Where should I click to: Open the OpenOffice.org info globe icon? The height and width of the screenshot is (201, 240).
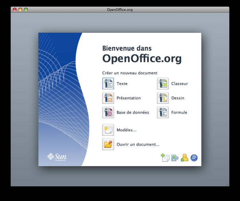[194, 158]
